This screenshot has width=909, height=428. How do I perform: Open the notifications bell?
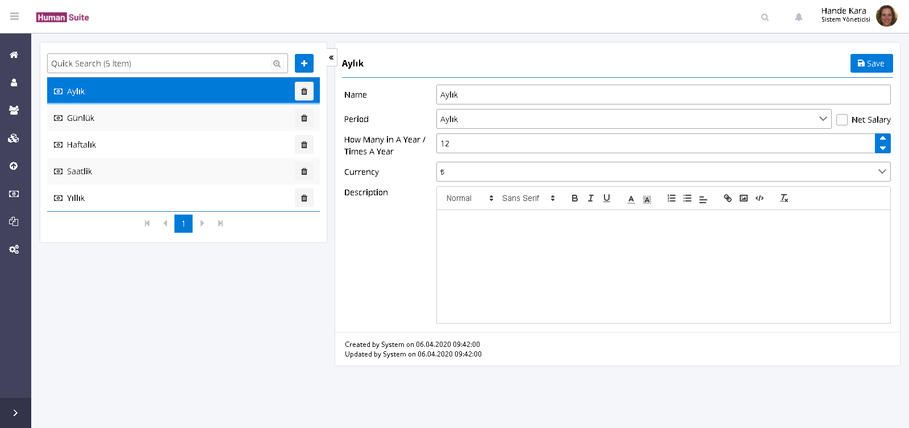click(798, 17)
